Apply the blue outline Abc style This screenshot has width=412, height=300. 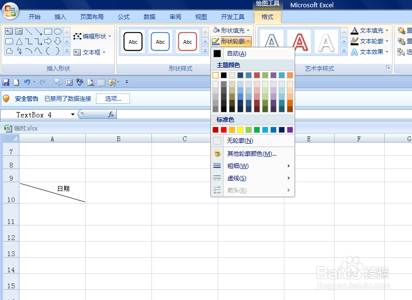click(x=160, y=41)
